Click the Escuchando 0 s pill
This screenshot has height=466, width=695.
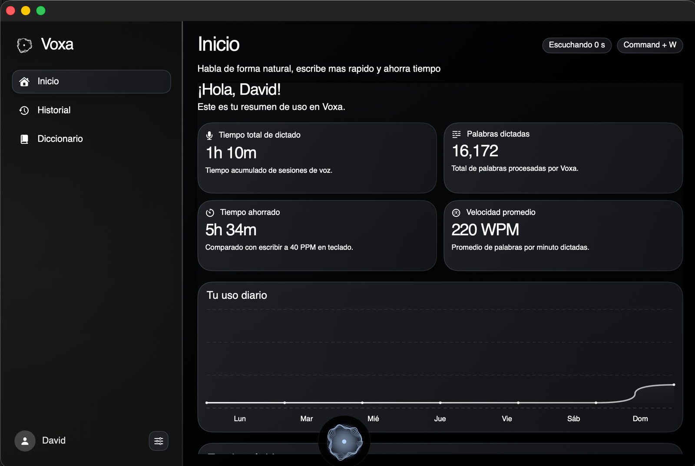click(577, 45)
